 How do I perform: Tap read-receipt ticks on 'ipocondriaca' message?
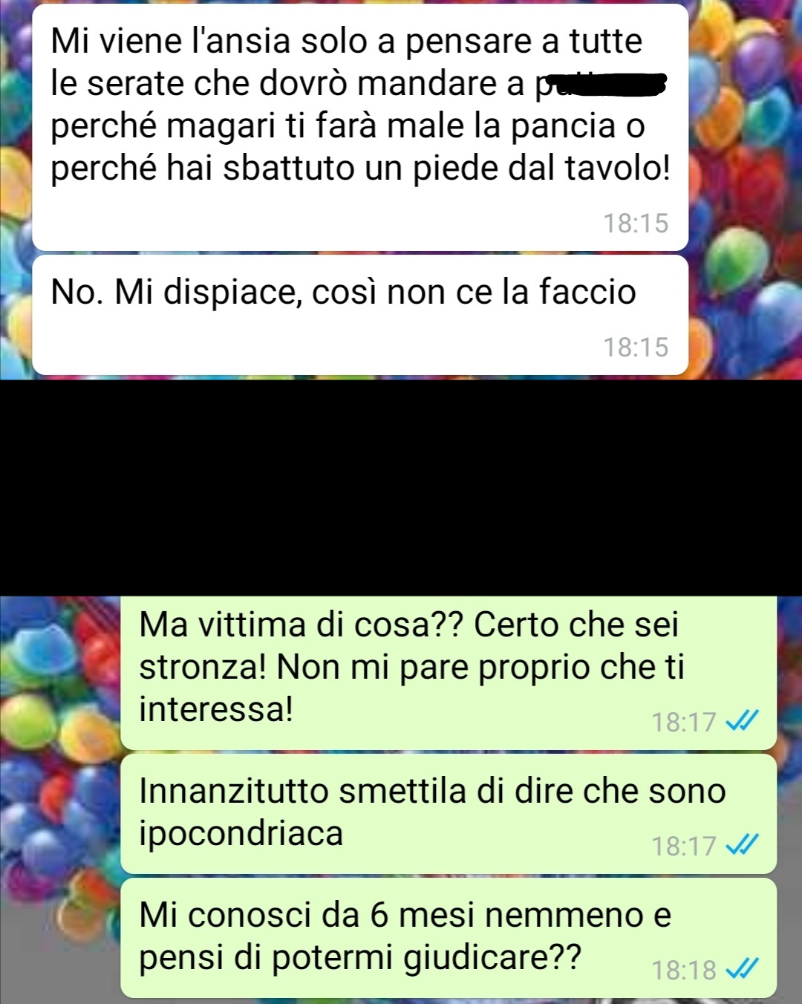tap(742, 844)
